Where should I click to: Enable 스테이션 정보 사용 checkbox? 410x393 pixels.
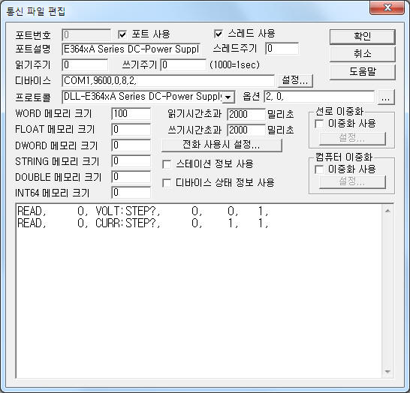coord(167,164)
